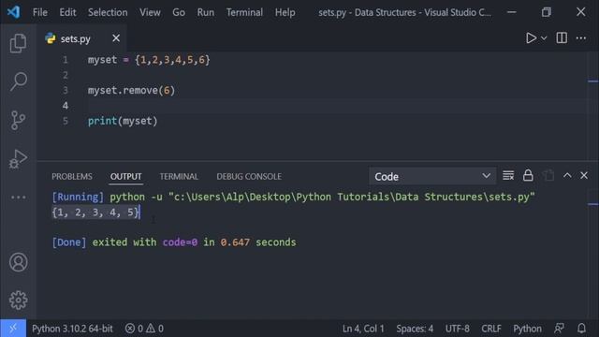Open the Search view icon
599x337 pixels.
tap(18, 81)
